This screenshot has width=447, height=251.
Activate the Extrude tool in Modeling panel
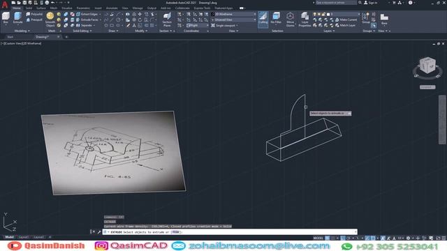[17, 18]
